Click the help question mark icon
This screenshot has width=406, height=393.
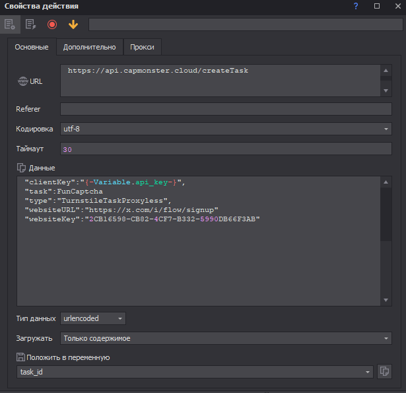pyautogui.click(x=356, y=6)
